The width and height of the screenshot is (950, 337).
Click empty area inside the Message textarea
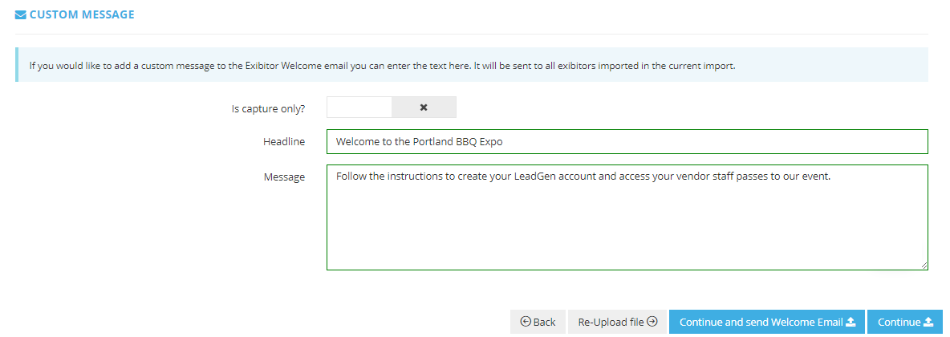click(627, 230)
